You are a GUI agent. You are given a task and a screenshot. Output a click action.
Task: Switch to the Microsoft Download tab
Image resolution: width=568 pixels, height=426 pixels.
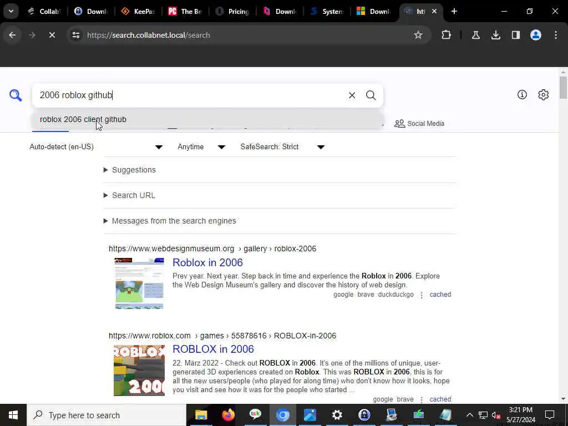[x=373, y=11]
